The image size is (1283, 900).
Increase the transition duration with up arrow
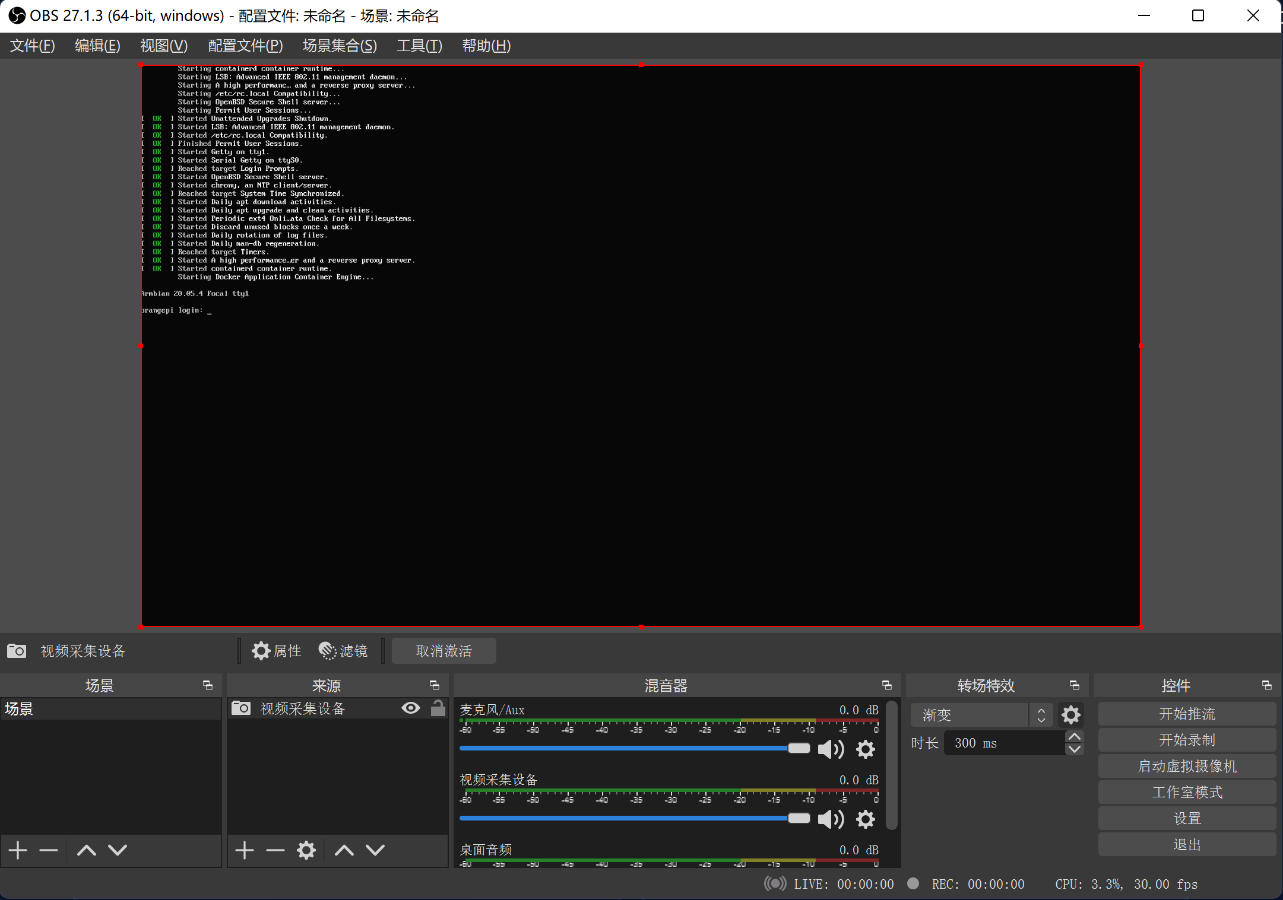(1074, 737)
